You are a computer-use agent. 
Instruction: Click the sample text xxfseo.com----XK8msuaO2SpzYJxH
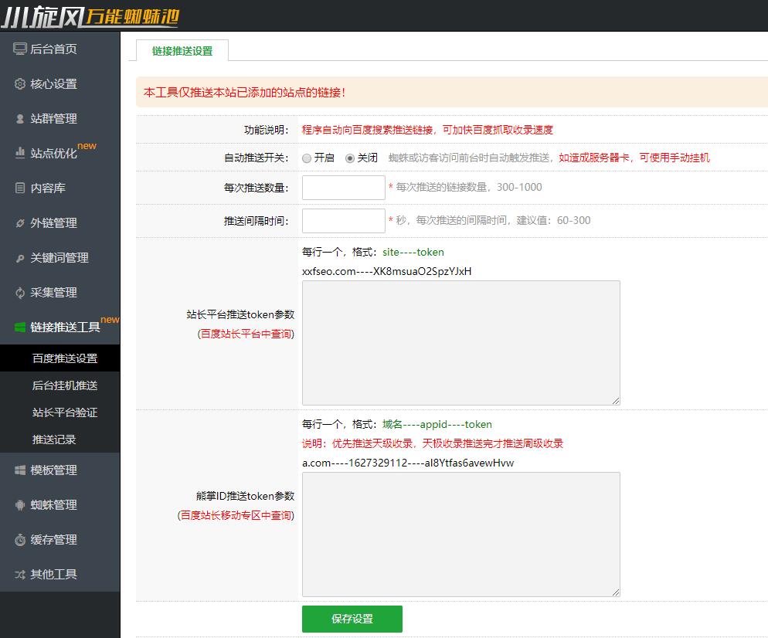coord(387,271)
